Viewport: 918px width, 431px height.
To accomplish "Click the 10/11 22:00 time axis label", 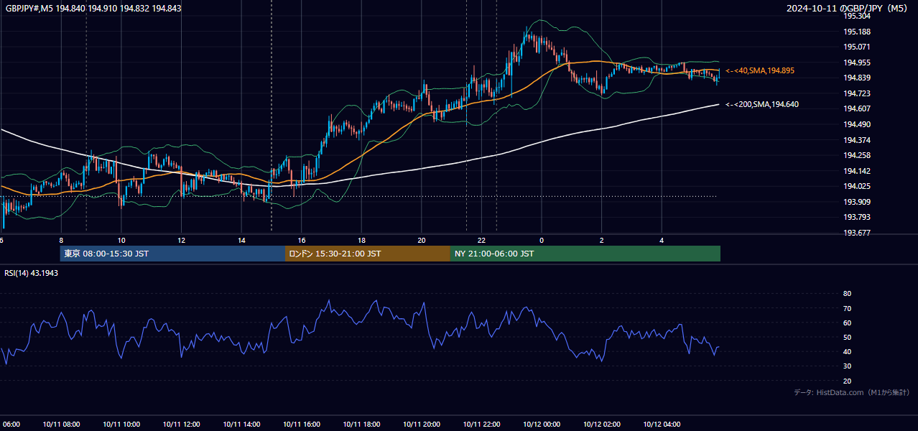I will (x=481, y=425).
